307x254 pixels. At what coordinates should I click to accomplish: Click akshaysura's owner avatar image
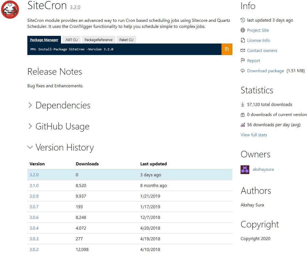click(245, 169)
